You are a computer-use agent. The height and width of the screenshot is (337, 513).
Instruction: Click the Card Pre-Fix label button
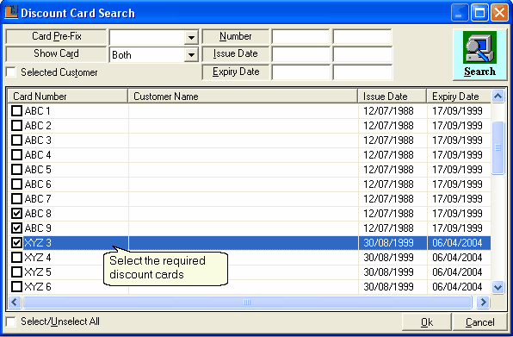click(x=56, y=36)
